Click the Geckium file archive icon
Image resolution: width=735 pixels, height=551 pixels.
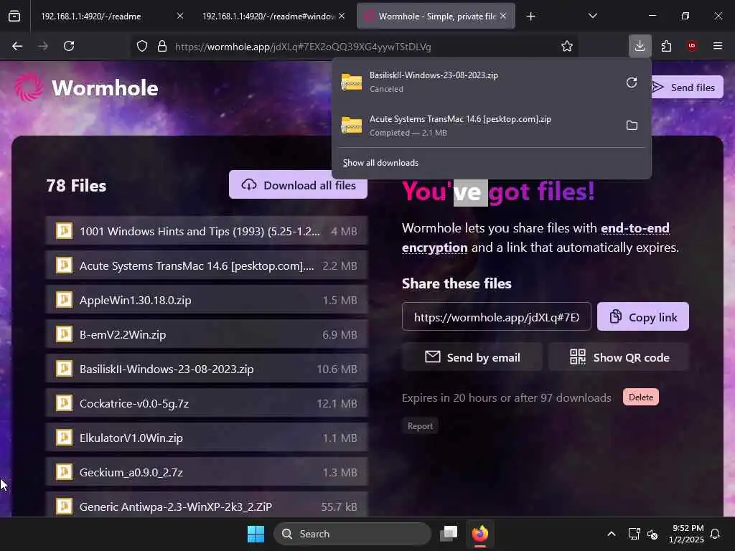pos(64,472)
